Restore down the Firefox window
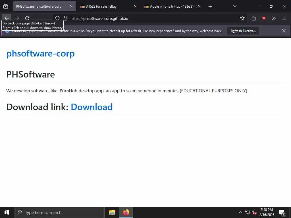 (271, 6)
